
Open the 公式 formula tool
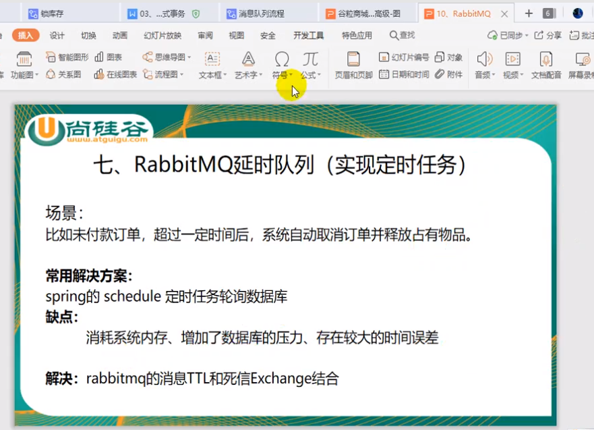click(310, 59)
